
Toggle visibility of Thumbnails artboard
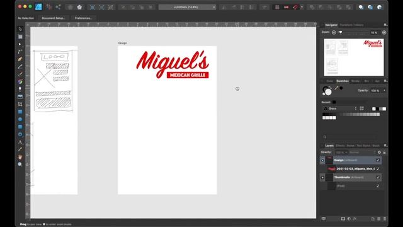(x=378, y=177)
